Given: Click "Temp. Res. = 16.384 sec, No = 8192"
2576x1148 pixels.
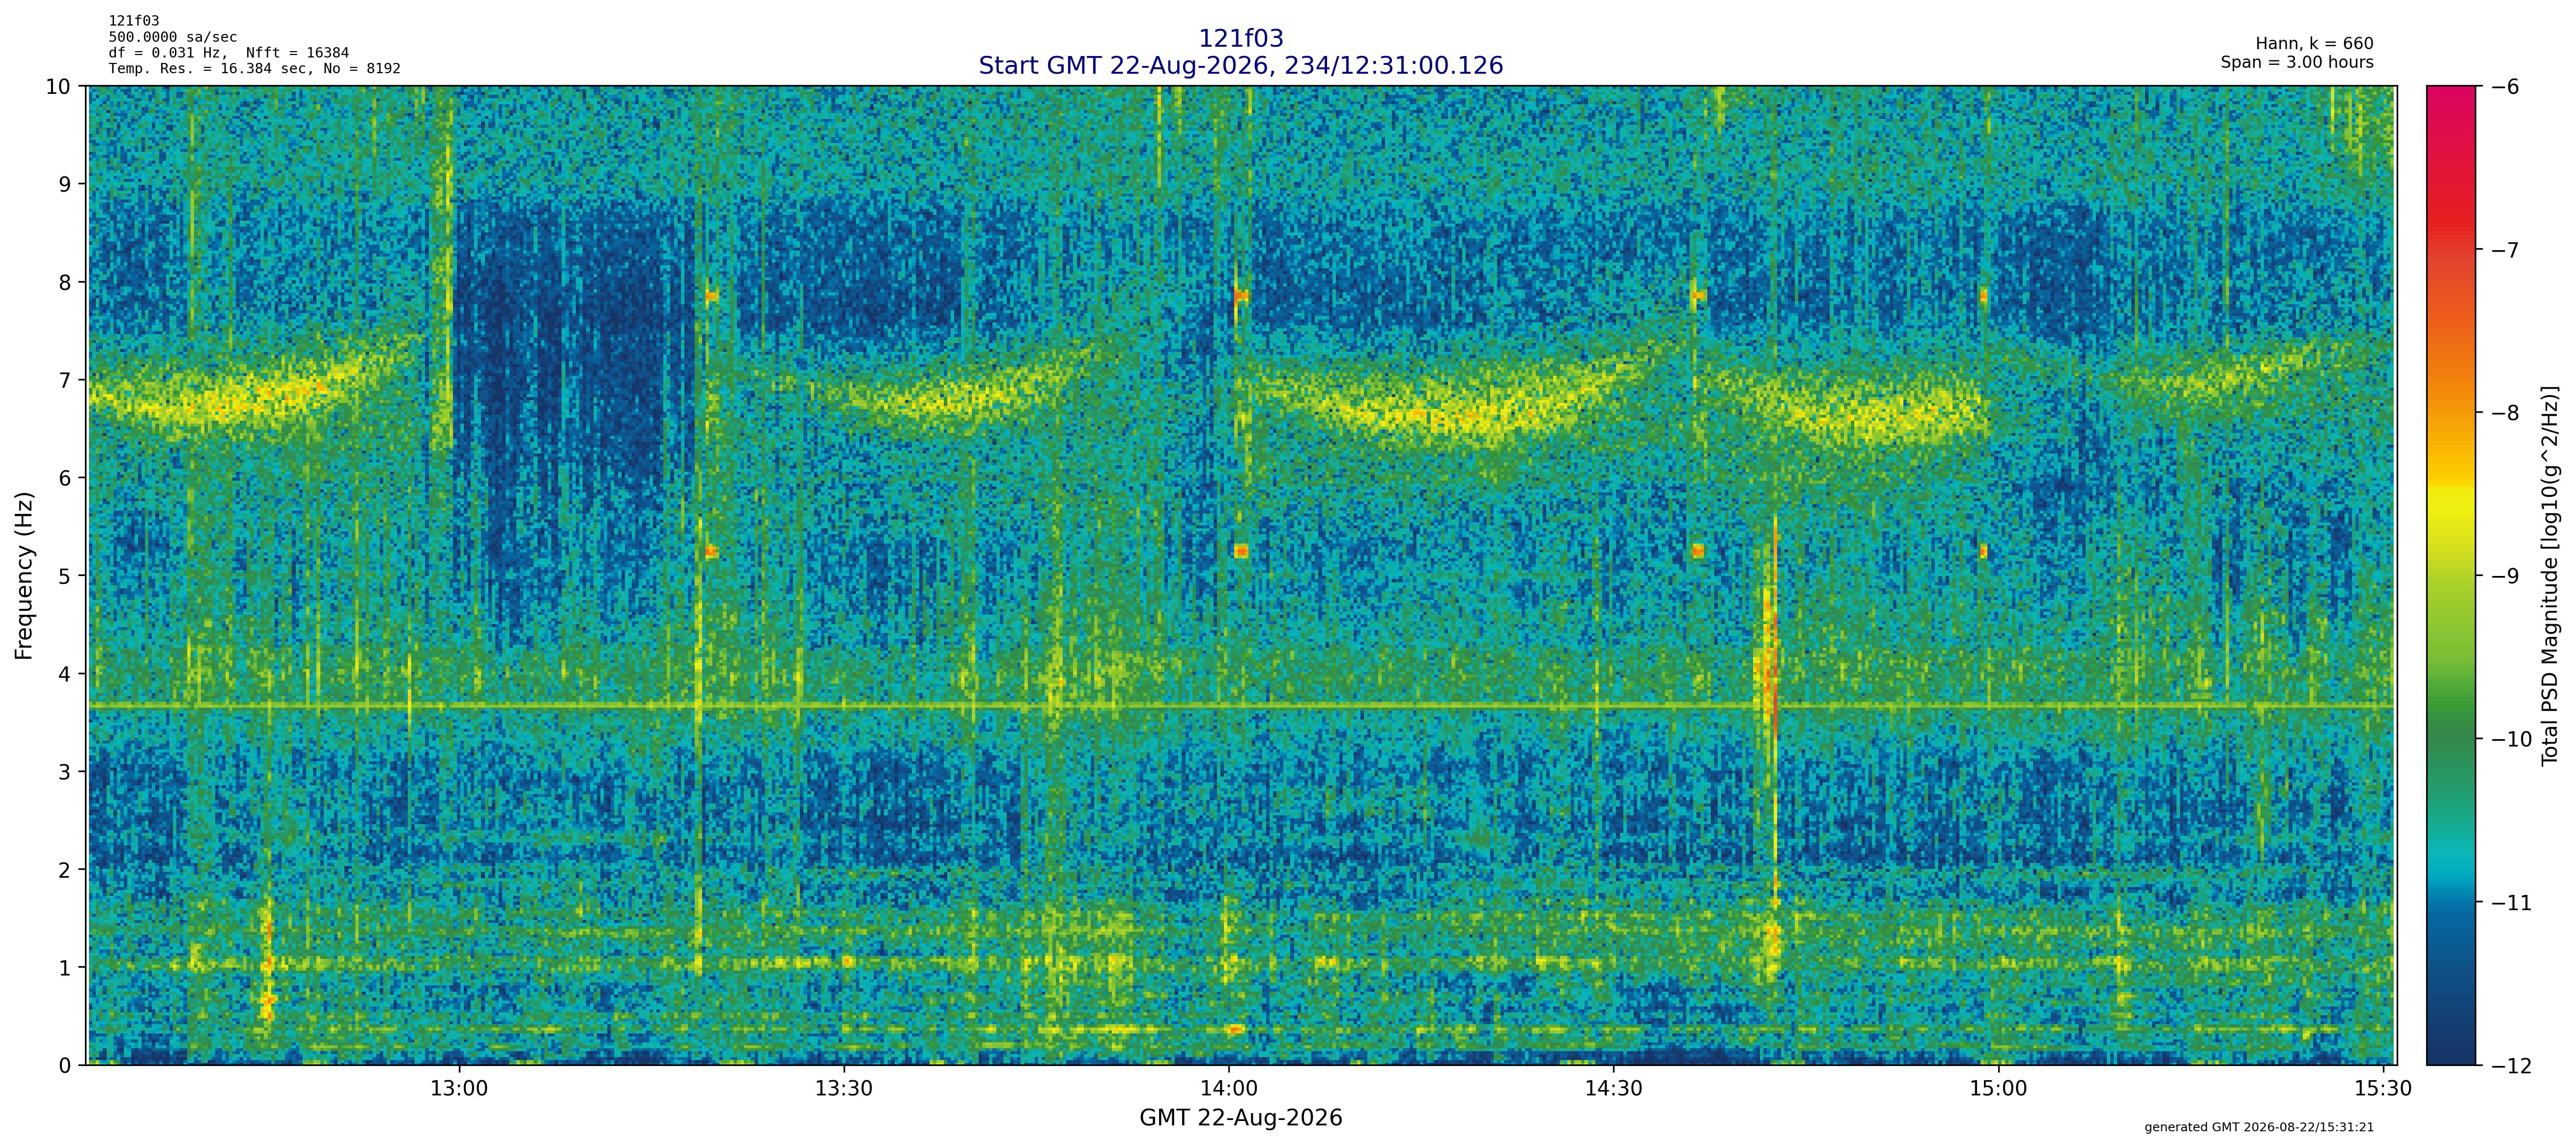Looking at the screenshot, I should click(x=254, y=69).
